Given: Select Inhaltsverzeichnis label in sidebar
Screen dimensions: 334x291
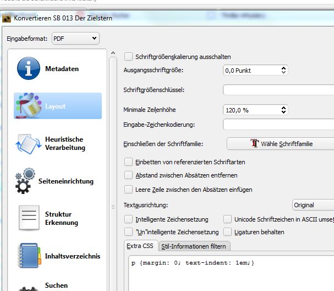Looking at the screenshot, I should [x=73, y=256].
